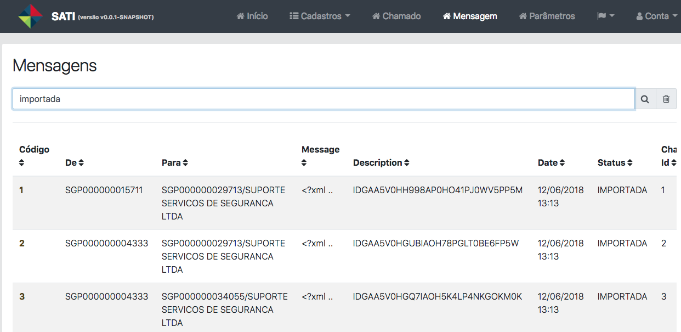Expand the Cadastros dropdown menu
Viewport: 681px width, 332px height.
coord(320,16)
